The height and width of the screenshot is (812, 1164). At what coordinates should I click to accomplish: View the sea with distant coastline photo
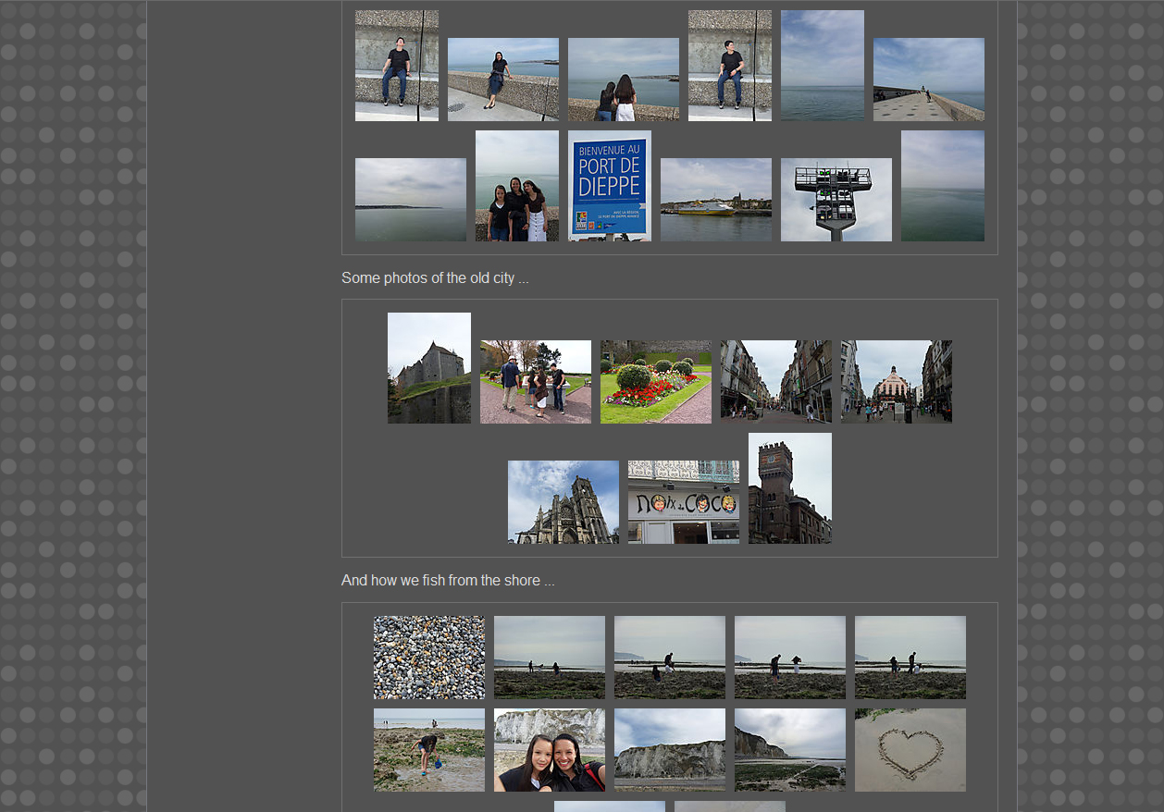[x=410, y=200]
